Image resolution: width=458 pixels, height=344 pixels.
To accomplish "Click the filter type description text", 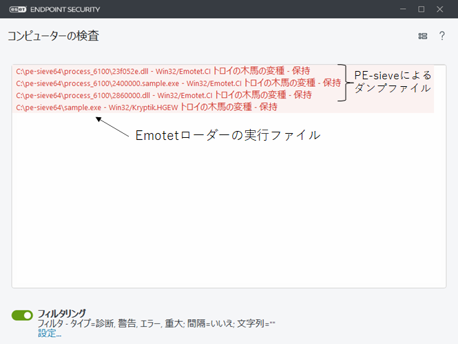I will pyautogui.click(x=157, y=323).
